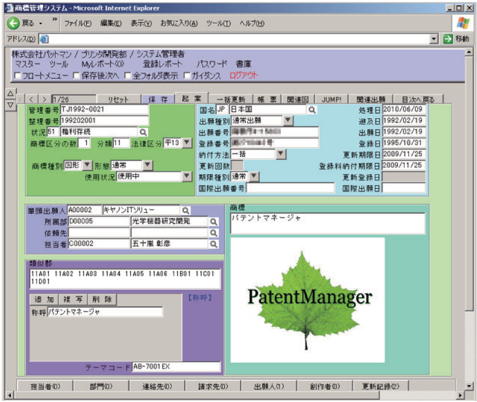Open パスワード menu item
This screenshot has width=477, height=402.
212,64
